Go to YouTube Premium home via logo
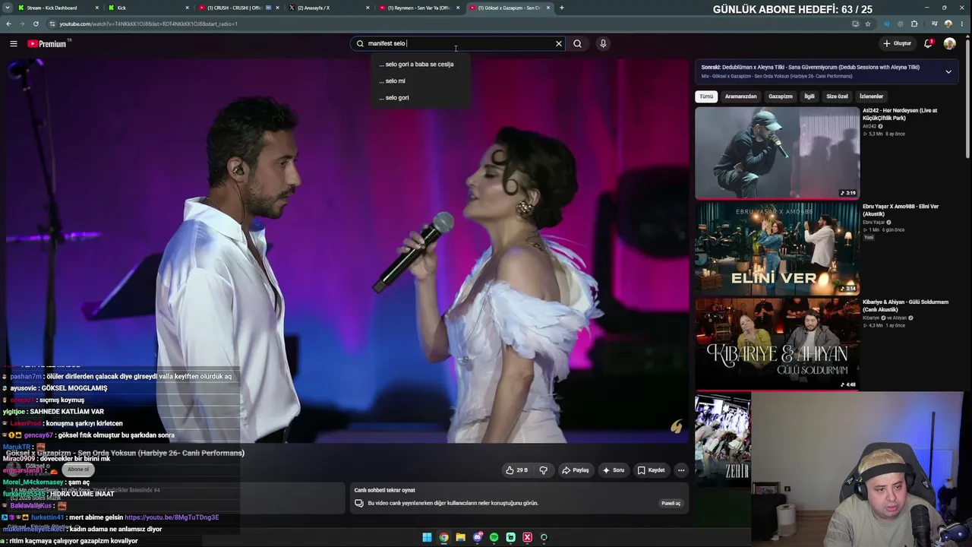Image resolution: width=972 pixels, height=547 pixels. point(48,43)
